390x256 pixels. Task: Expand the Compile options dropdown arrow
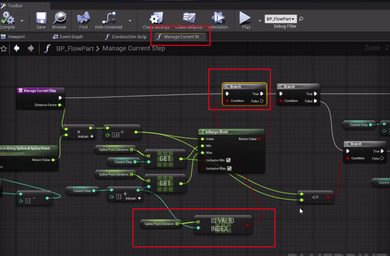point(22,21)
